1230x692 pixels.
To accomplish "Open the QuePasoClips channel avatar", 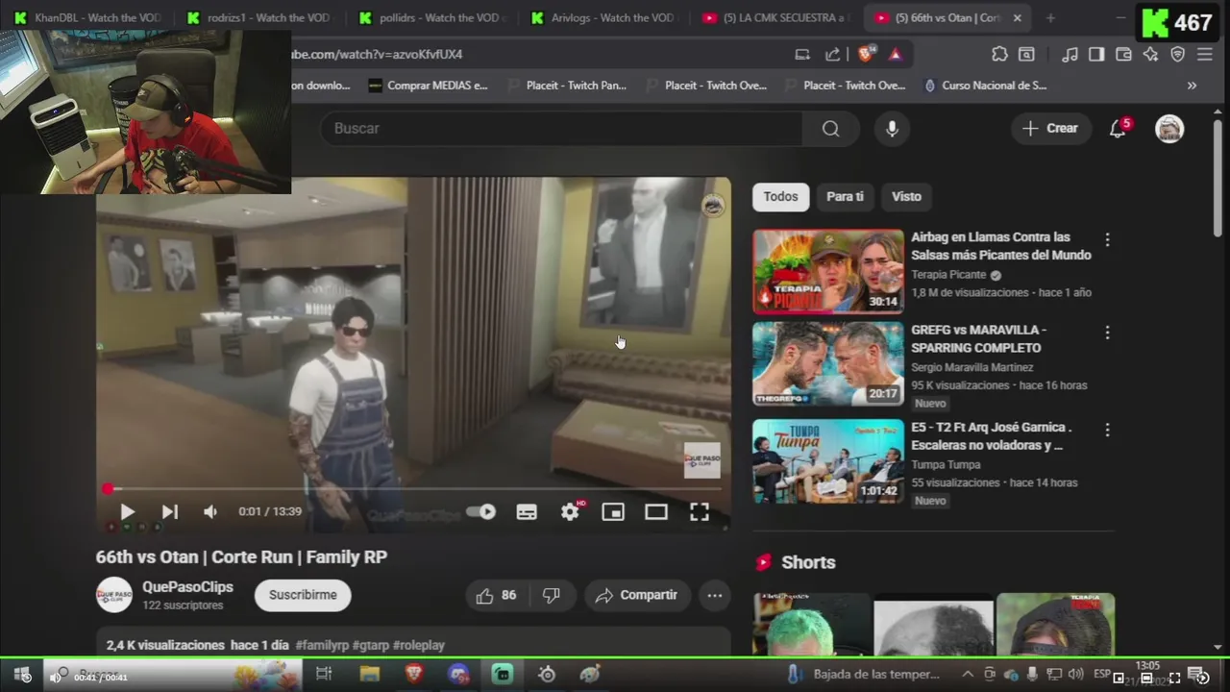I will (x=114, y=595).
